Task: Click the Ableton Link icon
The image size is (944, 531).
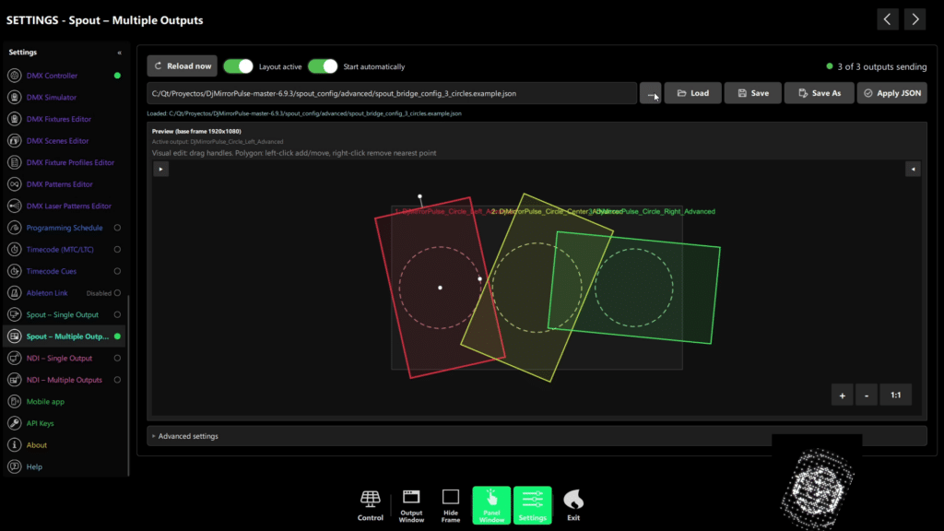Action: pyautogui.click(x=15, y=292)
